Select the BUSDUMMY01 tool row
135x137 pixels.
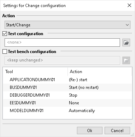coord(67,87)
